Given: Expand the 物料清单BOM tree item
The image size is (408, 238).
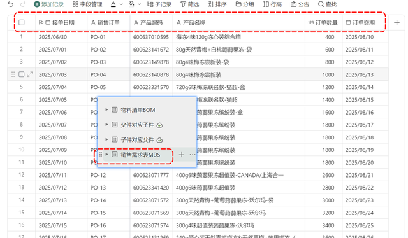Looking at the screenshot, I should click(106, 109).
